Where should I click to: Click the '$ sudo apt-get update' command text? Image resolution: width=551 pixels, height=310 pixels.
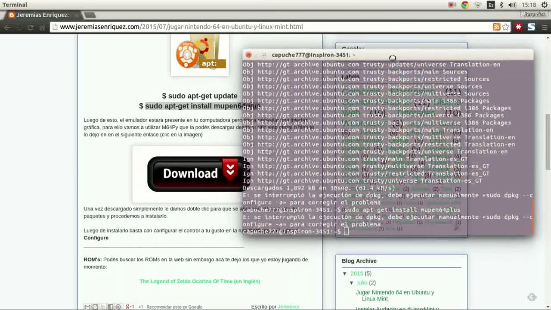coord(200,96)
